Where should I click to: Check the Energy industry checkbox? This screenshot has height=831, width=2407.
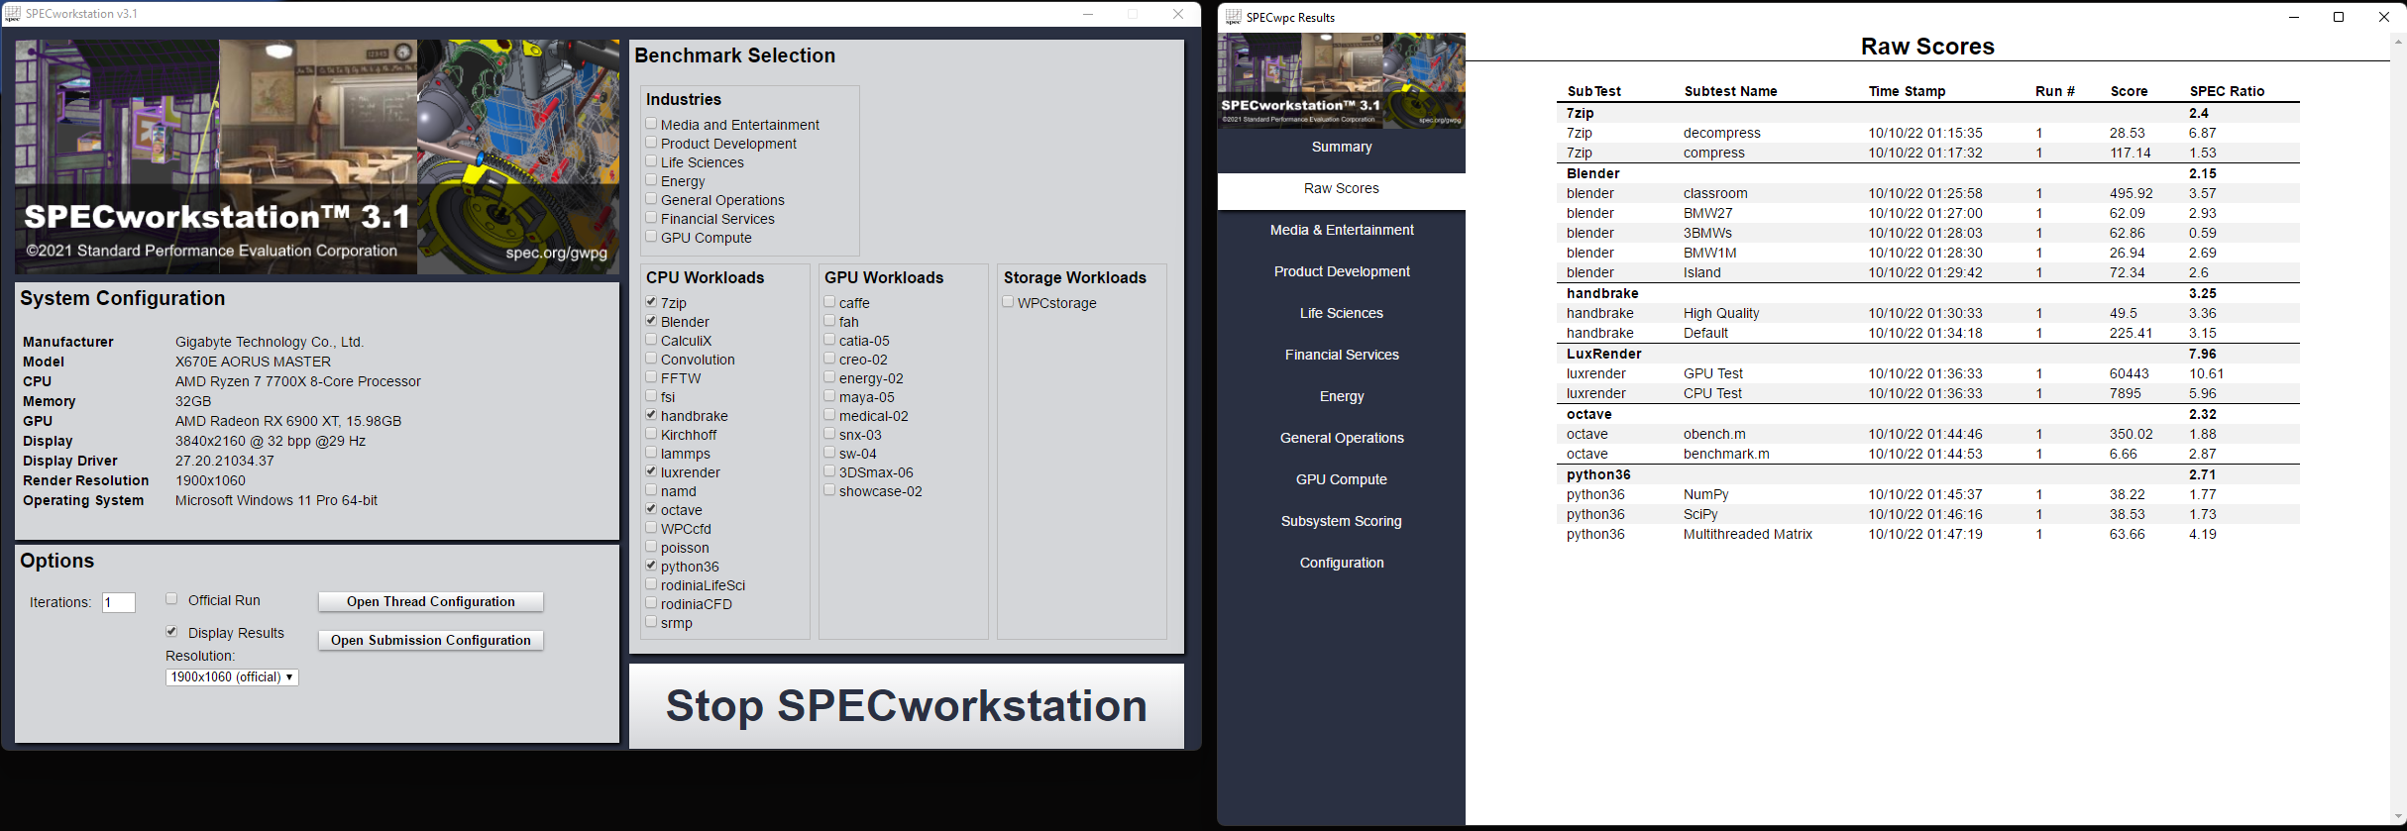pyautogui.click(x=651, y=180)
